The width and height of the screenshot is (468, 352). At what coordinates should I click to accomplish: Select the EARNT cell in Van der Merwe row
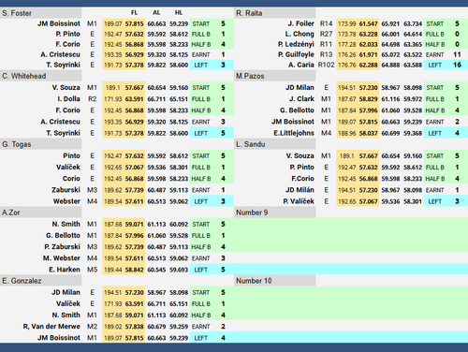click(201, 327)
